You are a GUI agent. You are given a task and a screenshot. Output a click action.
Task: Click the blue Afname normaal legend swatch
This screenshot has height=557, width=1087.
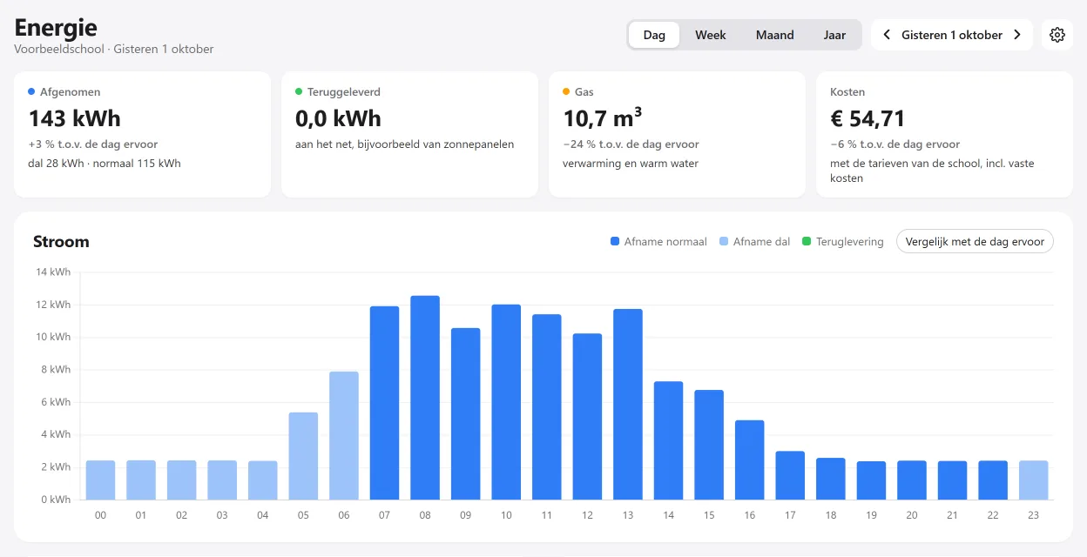615,241
